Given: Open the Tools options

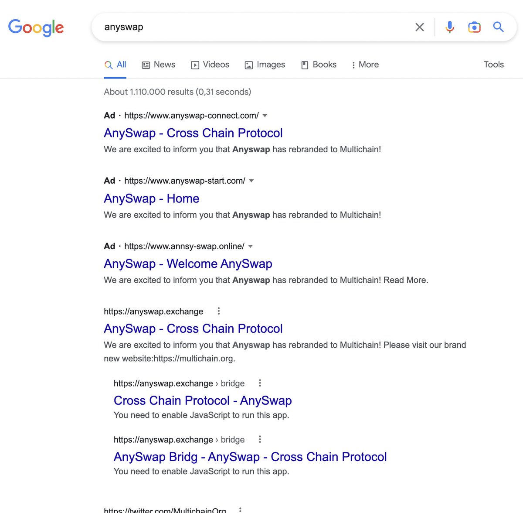Looking at the screenshot, I should coord(494,65).
